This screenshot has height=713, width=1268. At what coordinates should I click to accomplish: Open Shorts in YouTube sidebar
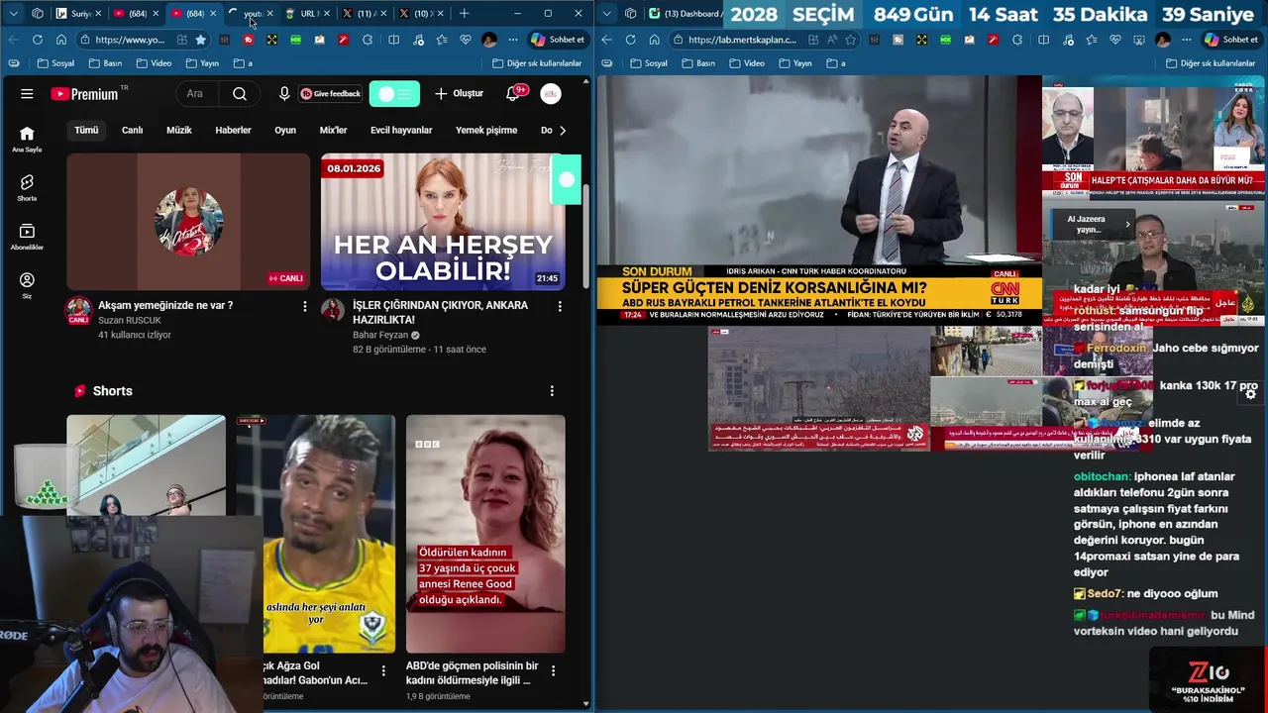click(x=27, y=188)
